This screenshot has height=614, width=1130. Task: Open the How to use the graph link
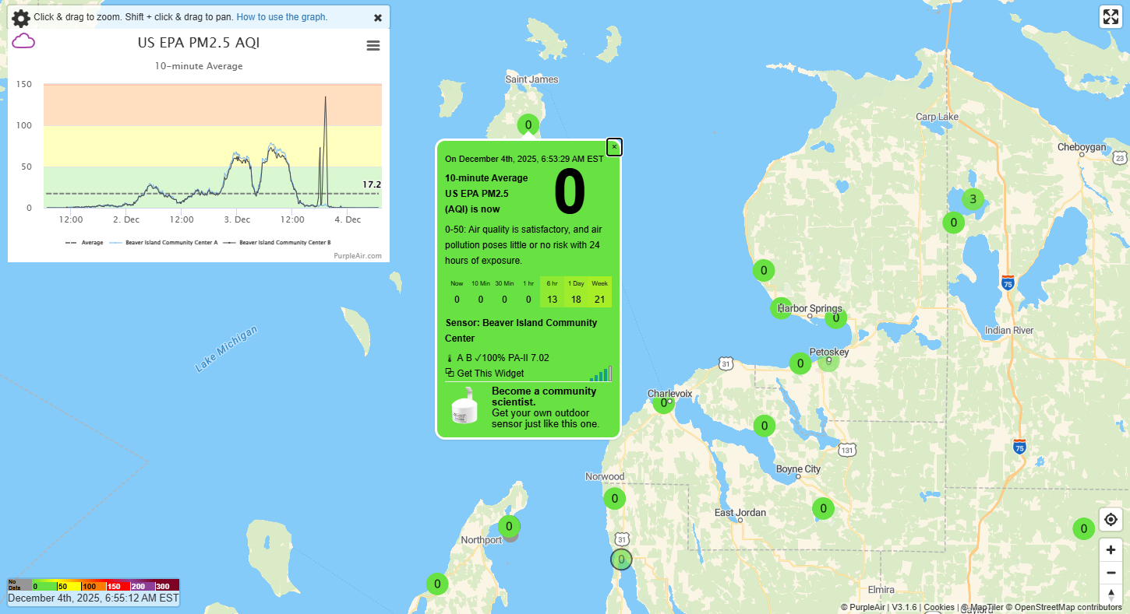click(x=281, y=17)
